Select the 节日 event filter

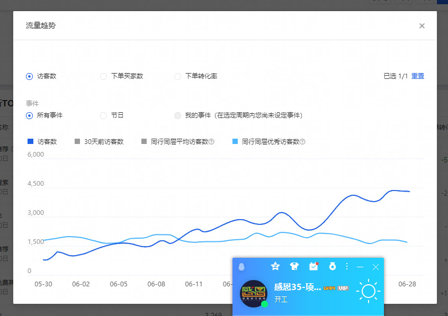tap(103, 116)
